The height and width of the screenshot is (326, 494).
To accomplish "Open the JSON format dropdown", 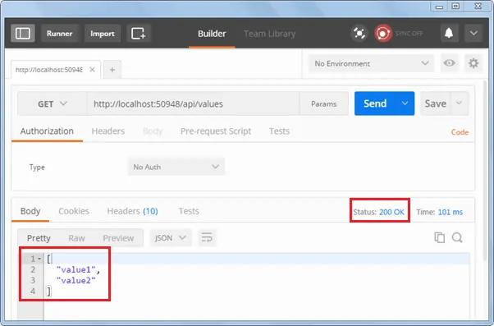I will click(170, 237).
